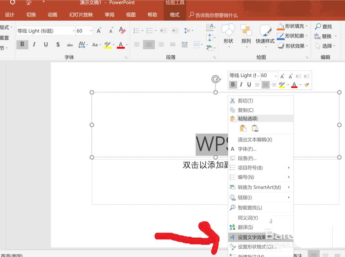Open the 帮助 (Help) tab
The height and width of the screenshot is (257, 345).
(x=152, y=15)
